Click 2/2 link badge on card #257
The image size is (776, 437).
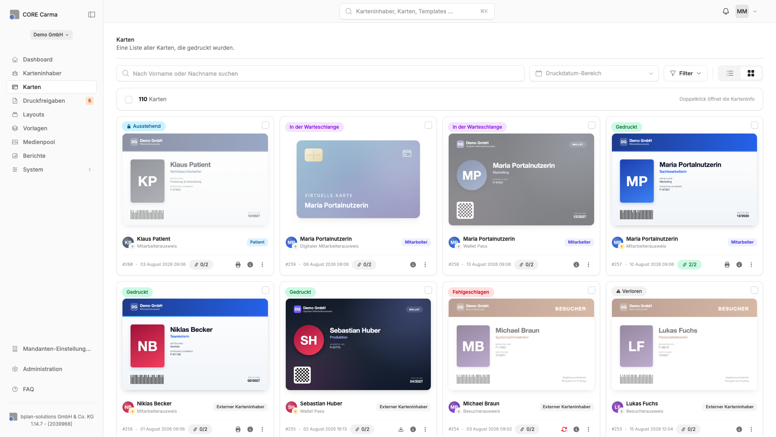[690, 265]
